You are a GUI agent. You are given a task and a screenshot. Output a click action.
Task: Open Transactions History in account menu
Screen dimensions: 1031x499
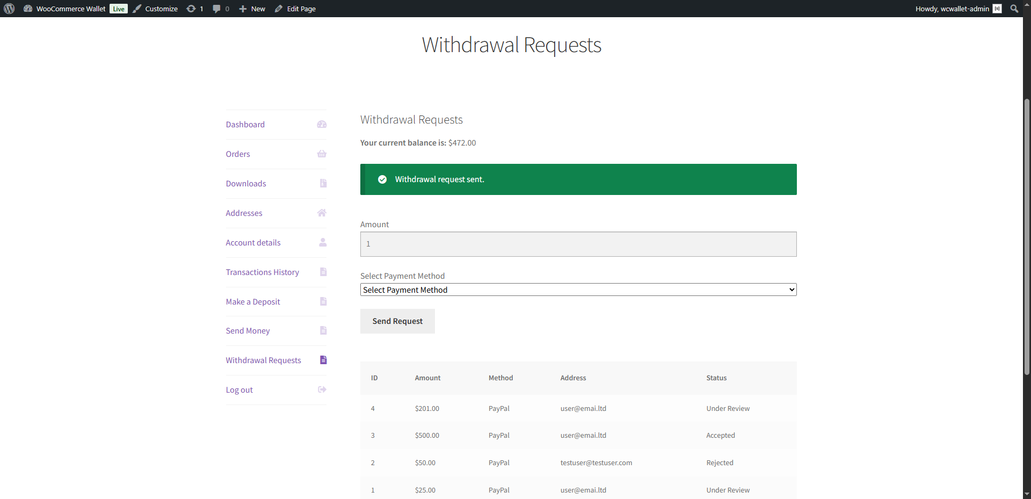tap(262, 272)
